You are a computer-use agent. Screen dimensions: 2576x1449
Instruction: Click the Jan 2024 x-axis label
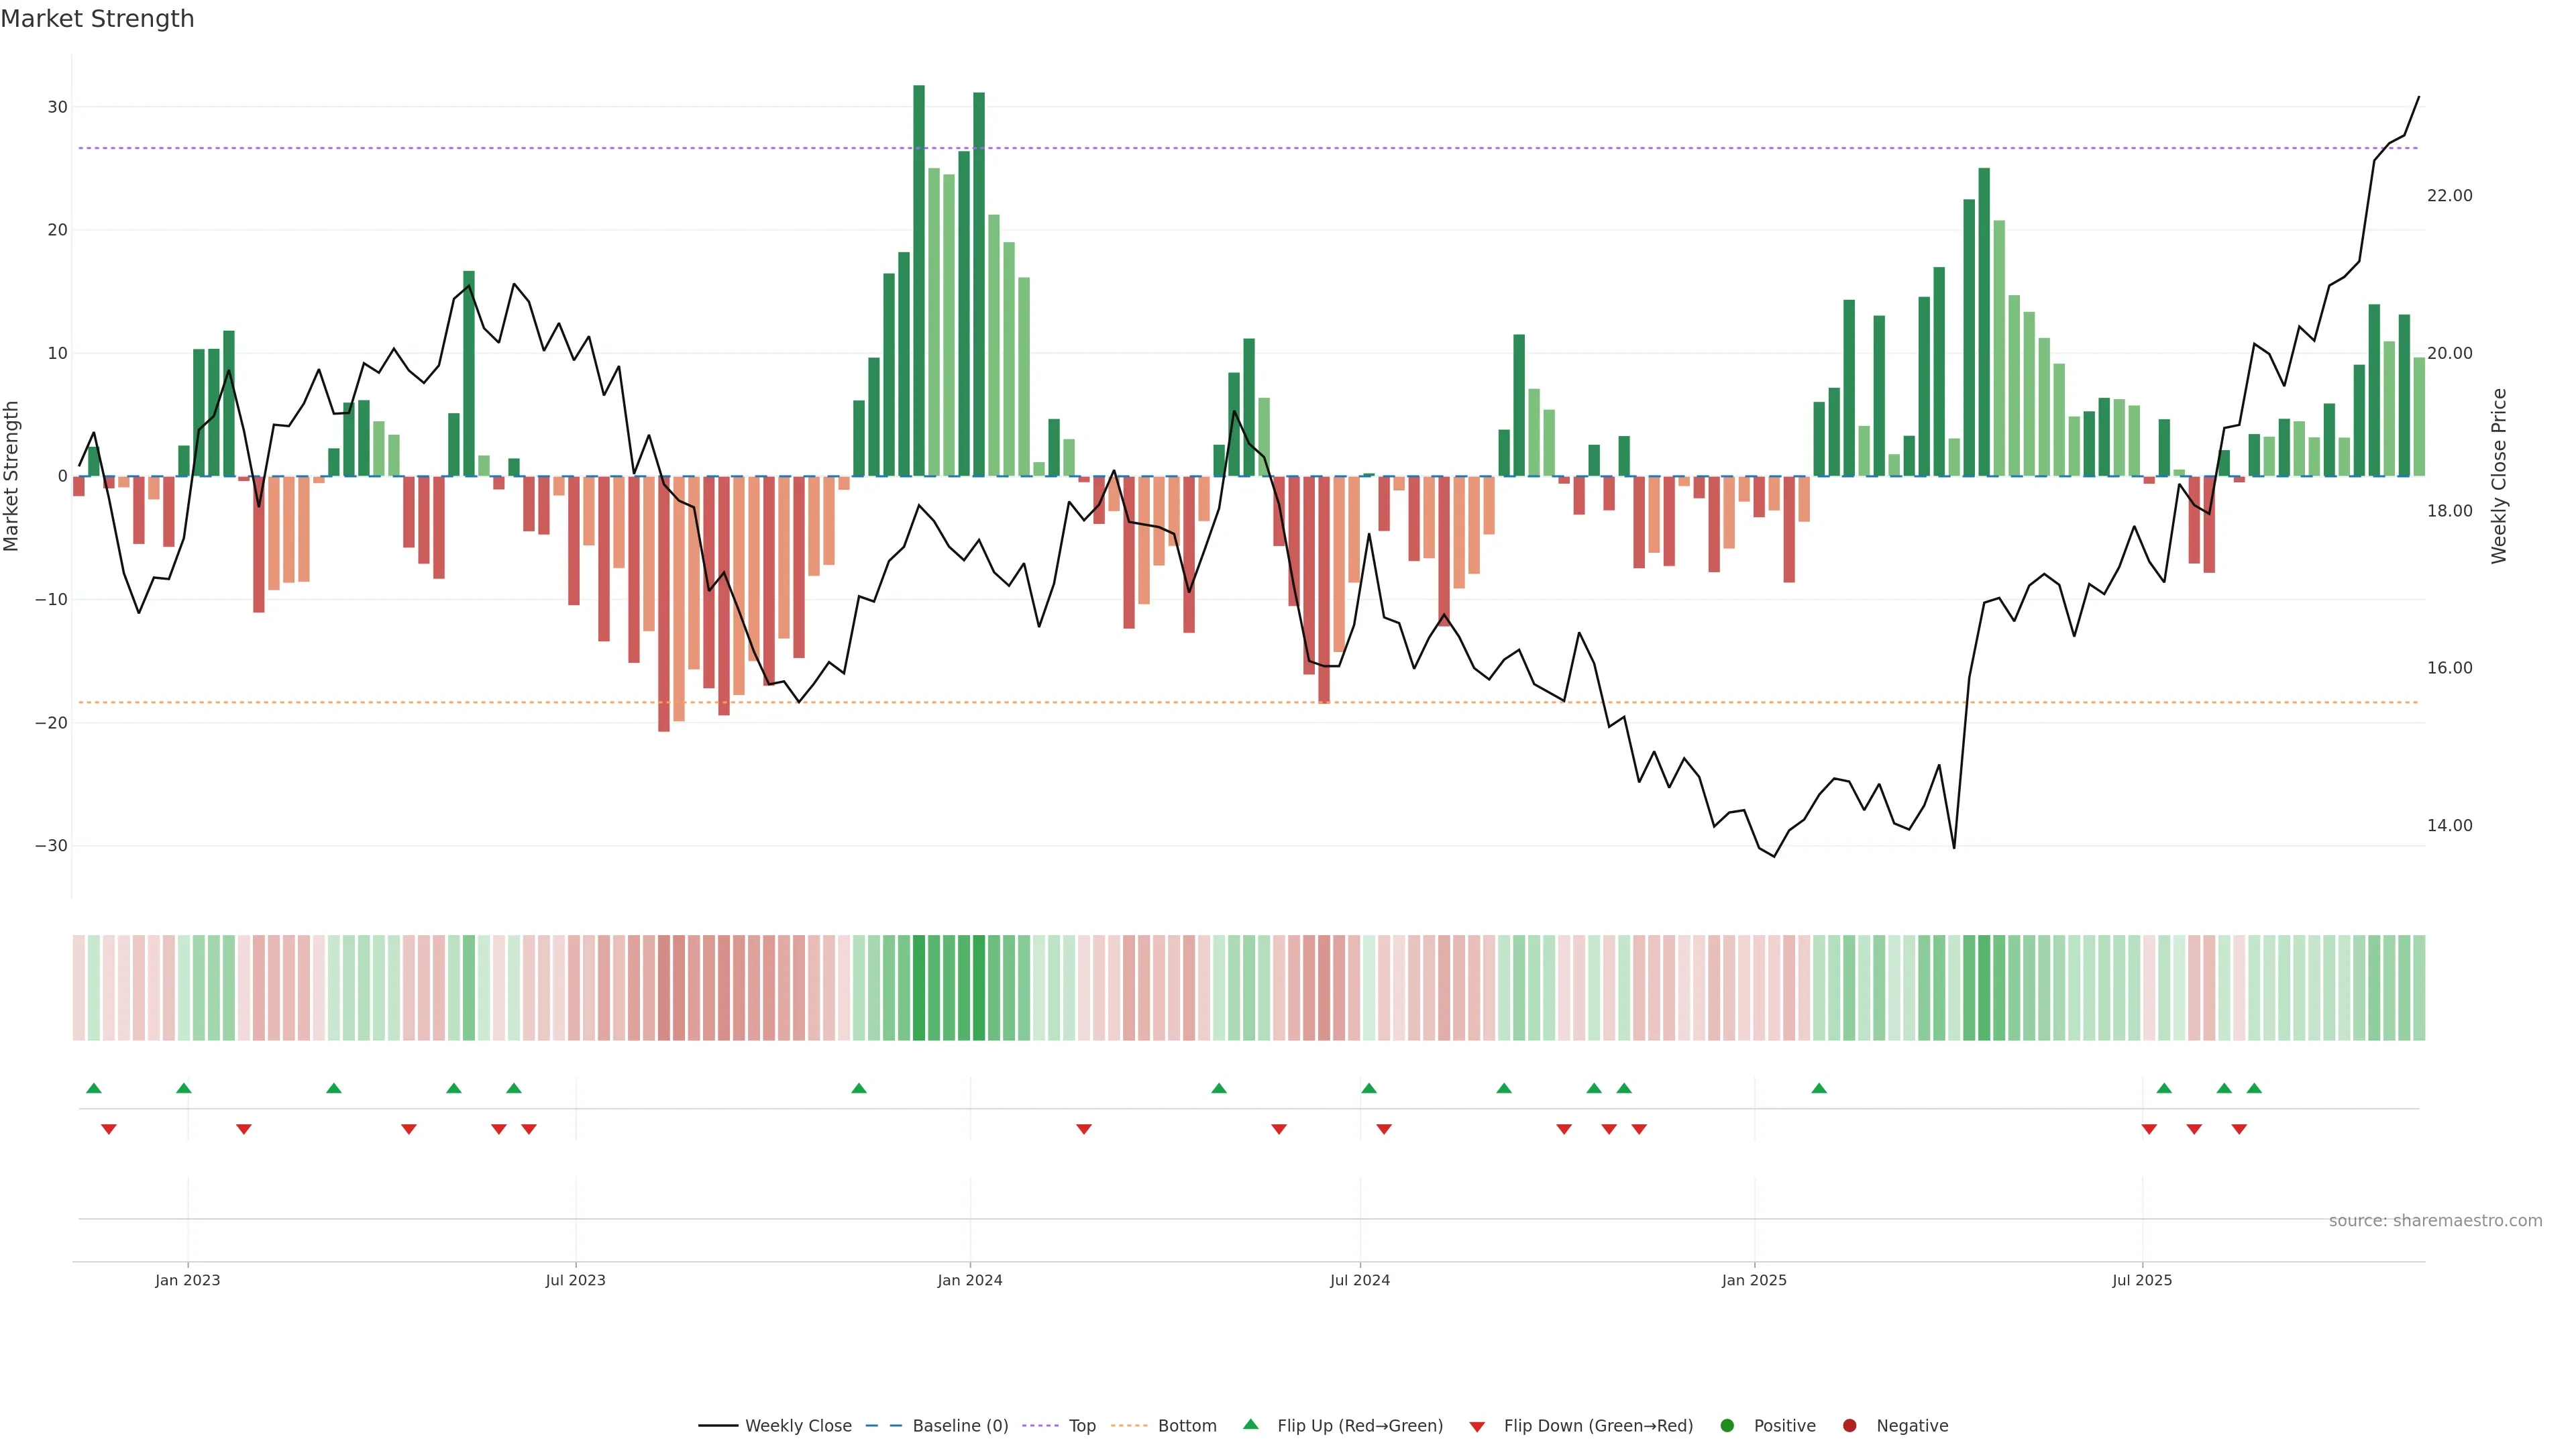point(969,1280)
